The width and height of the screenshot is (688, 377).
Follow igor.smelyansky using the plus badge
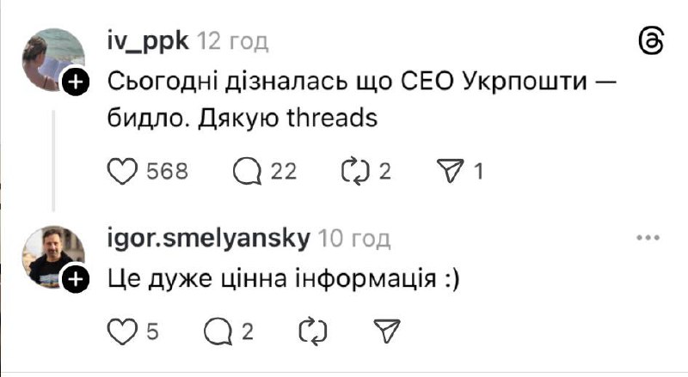point(76,279)
